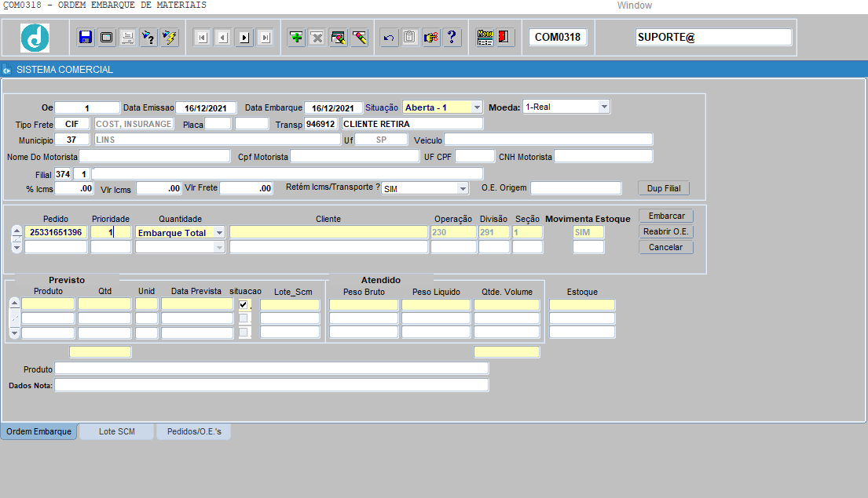
Task: Open the Retém Icms/Transporte 'SIM' dropdown
Action: tap(463, 188)
